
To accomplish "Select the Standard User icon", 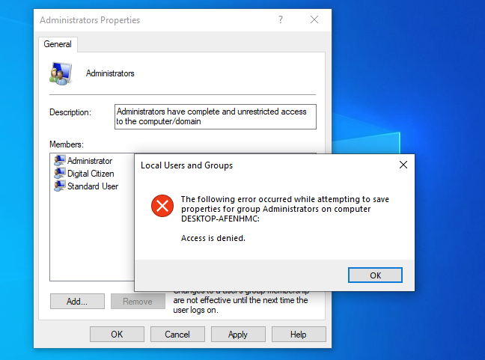I will point(60,186).
